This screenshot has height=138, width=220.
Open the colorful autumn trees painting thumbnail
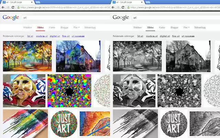(x=27, y=56)
